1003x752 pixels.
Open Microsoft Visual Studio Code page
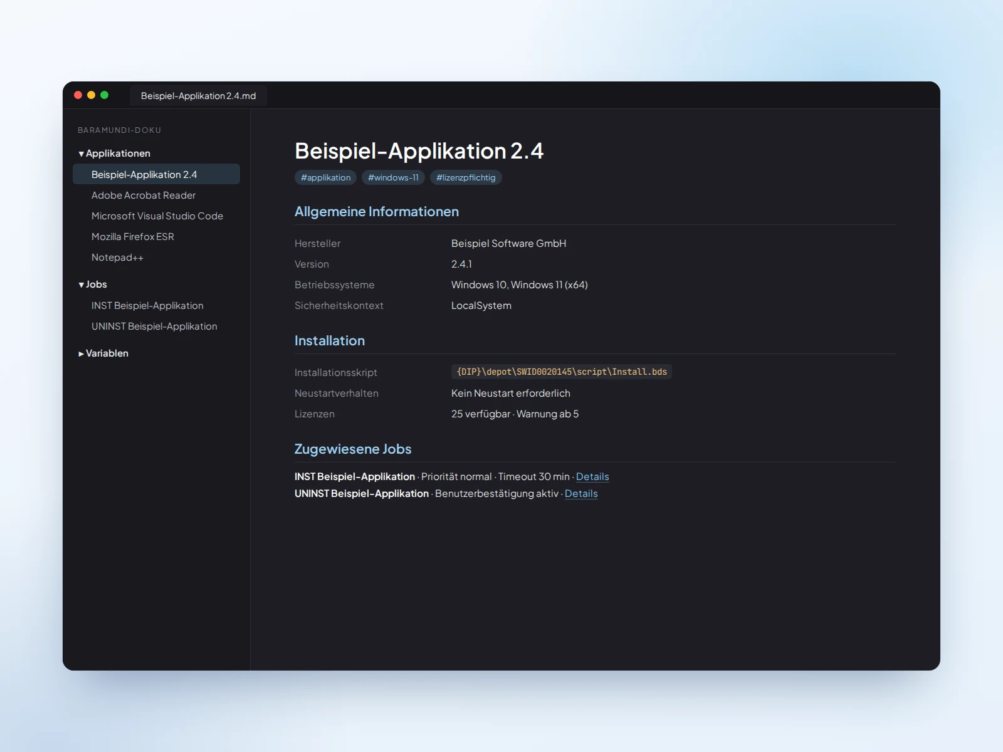pos(156,216)
